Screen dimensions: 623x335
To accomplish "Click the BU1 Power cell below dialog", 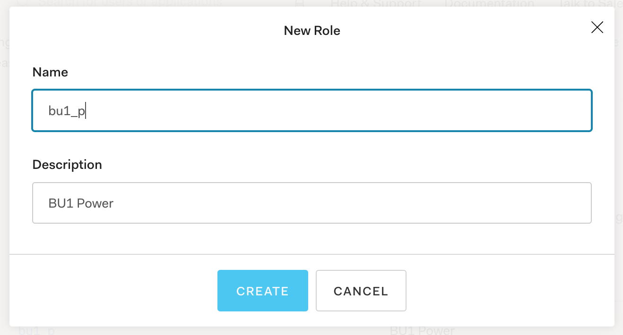I will tap(422, 331).
